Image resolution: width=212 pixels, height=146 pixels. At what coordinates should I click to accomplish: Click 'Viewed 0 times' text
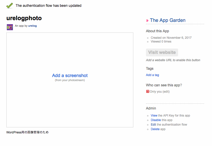pos(161,42)
